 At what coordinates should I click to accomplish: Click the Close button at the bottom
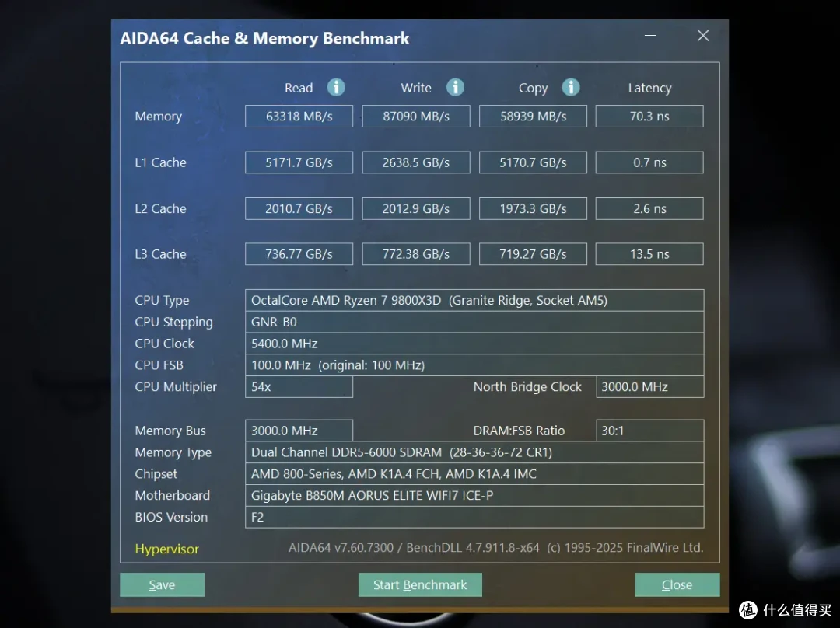tap(677, 584)
